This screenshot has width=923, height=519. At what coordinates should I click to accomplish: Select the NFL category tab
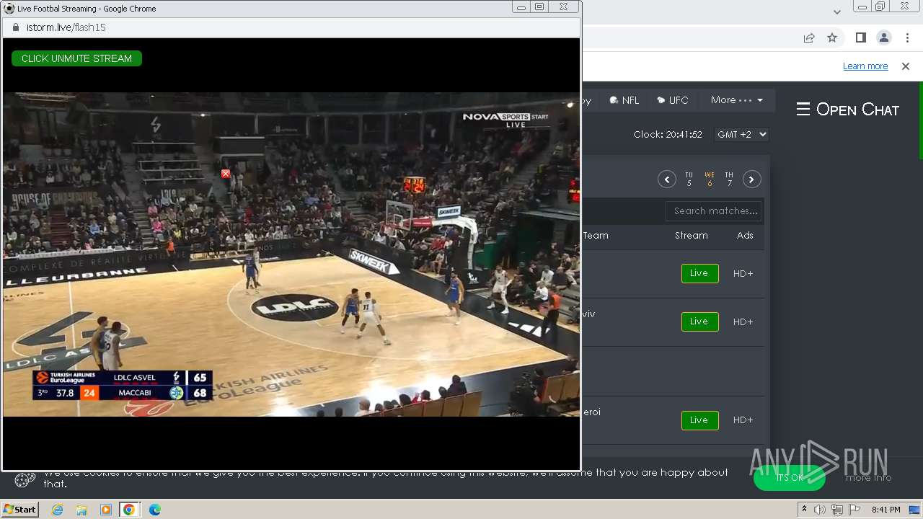[624, 100]
